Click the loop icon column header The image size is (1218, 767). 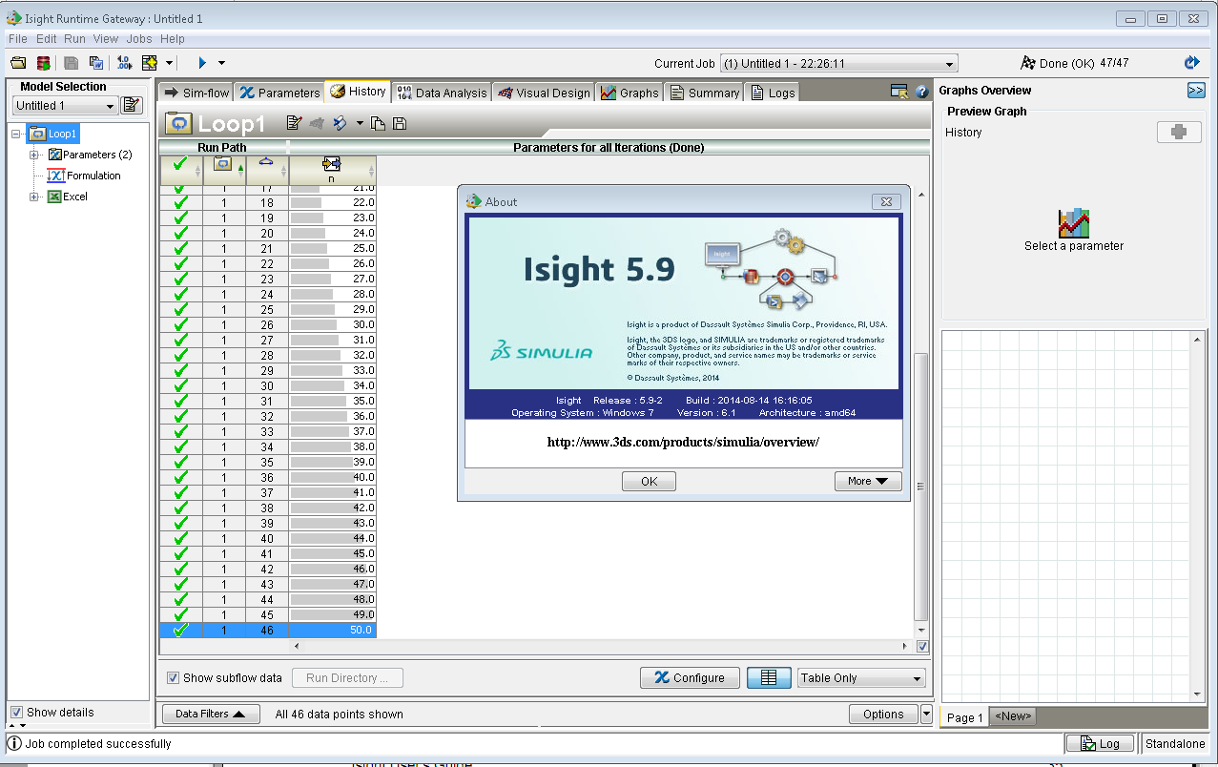point(223,170)
